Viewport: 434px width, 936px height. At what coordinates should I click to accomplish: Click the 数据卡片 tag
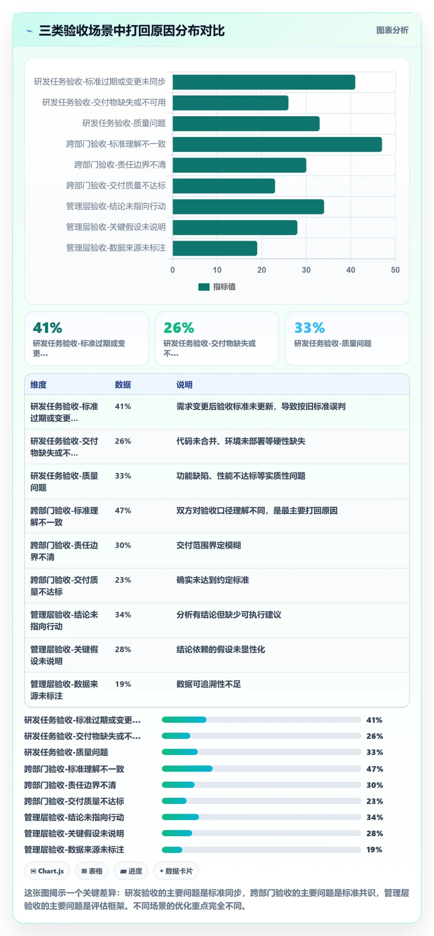click(176, 871)
